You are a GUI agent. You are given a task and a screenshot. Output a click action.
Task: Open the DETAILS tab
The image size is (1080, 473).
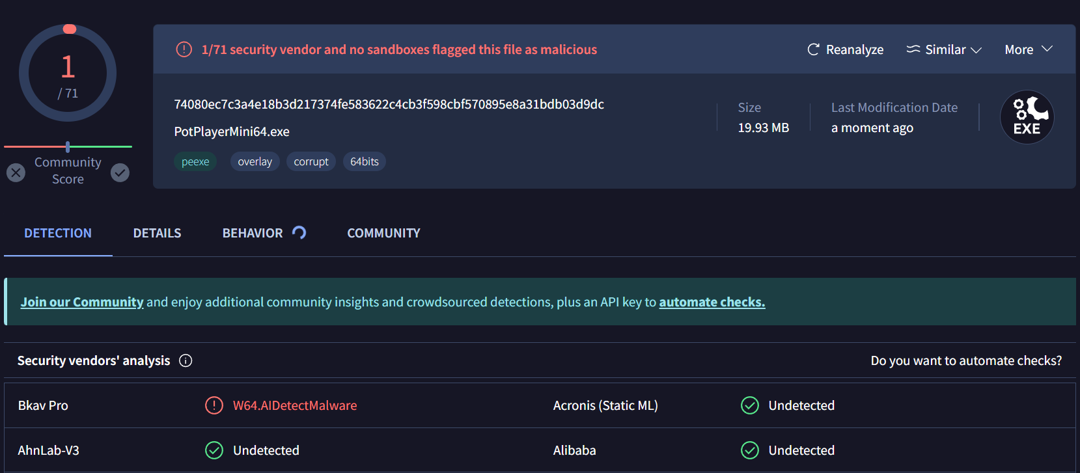(158, 233)
